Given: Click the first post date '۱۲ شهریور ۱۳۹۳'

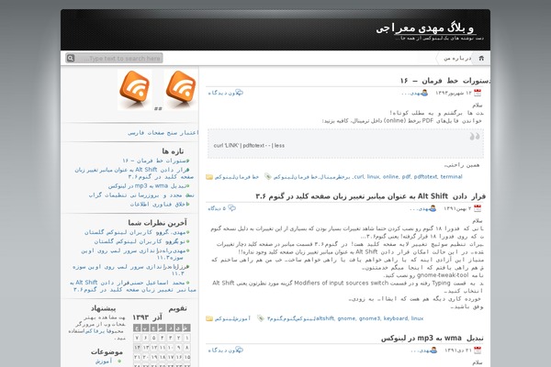Looking at the screenshot, I should 454,93.
